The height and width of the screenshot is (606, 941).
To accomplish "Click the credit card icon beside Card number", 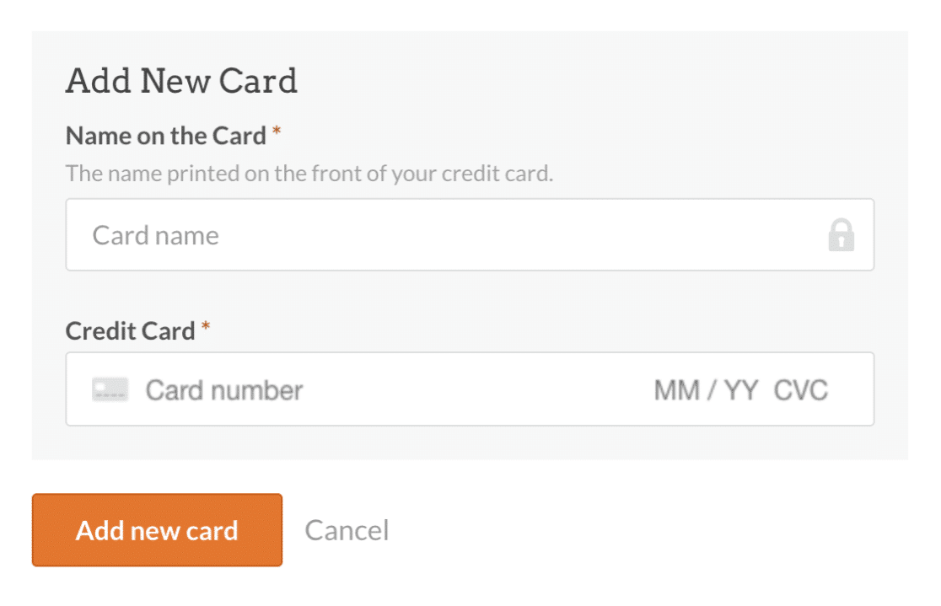I will click(110, 389).
